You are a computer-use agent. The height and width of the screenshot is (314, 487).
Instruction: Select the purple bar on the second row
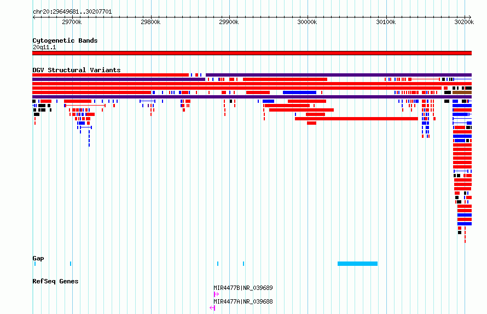[x=119, y=79]
